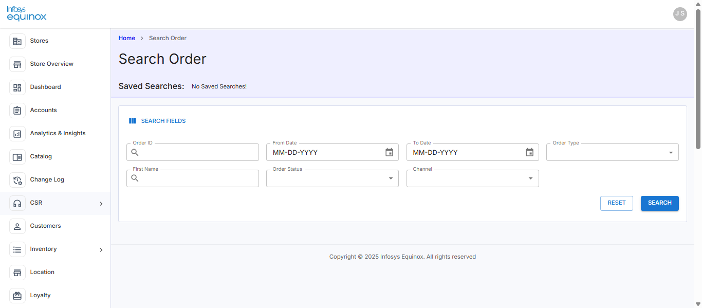Follow the Home breadcrumb link

click(x=127, y=38)
